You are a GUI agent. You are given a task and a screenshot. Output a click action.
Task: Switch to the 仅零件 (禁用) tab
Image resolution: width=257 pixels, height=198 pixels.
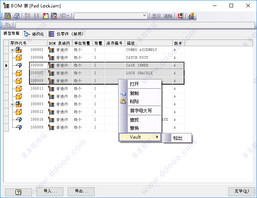click(66, 34)
